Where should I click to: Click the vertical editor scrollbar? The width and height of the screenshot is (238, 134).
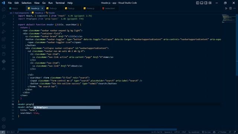point(237,45)
